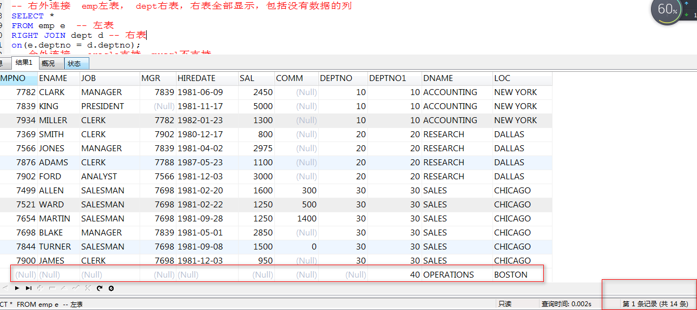The width and height of the screenshot is (697, 310).
Task: Click the delete record minus icon
Action: click(52, 288)
